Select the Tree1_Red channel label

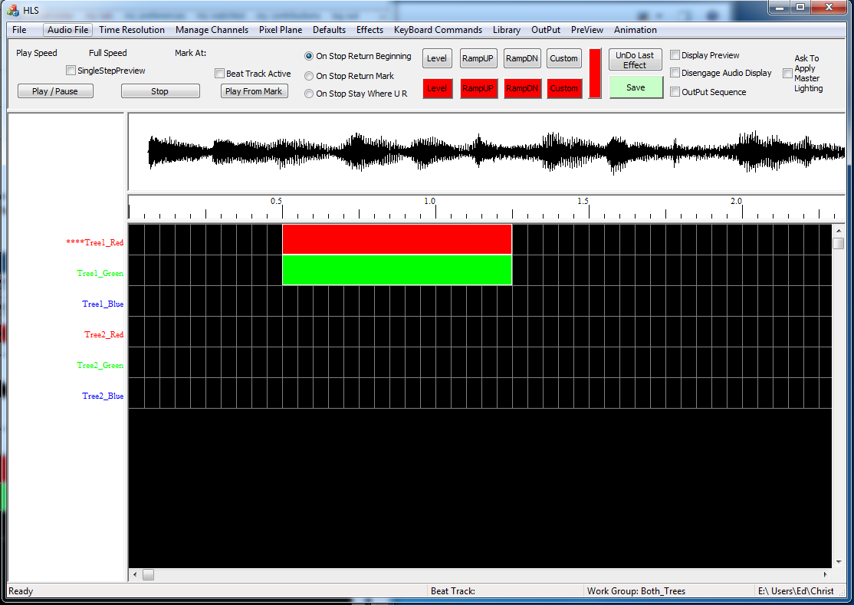95,243
